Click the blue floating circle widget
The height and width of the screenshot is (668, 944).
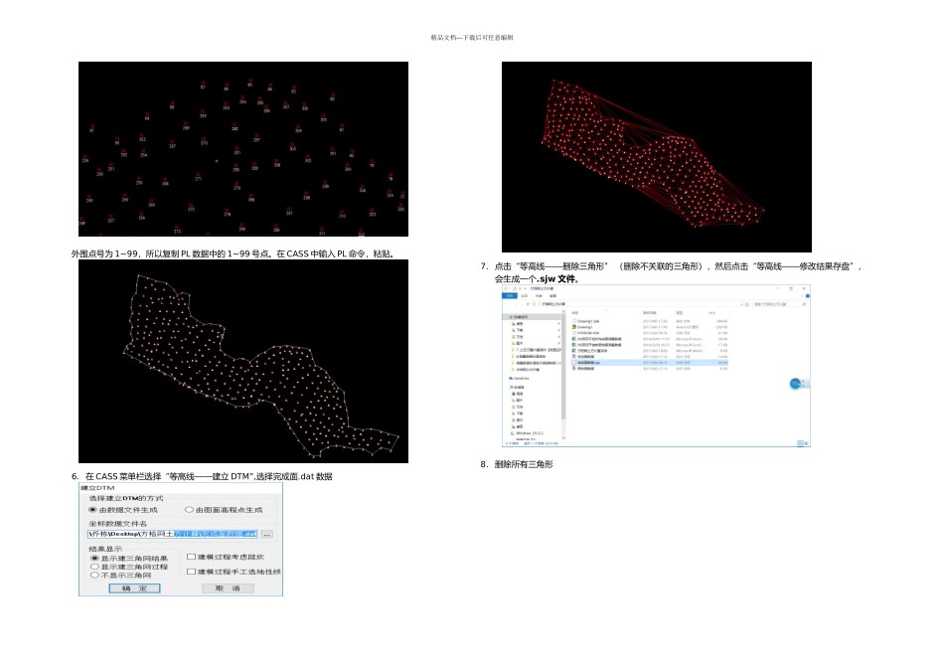click(x=797, y=384)
